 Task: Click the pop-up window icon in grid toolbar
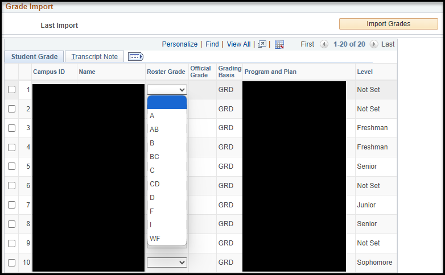click(x=262, y=44)
